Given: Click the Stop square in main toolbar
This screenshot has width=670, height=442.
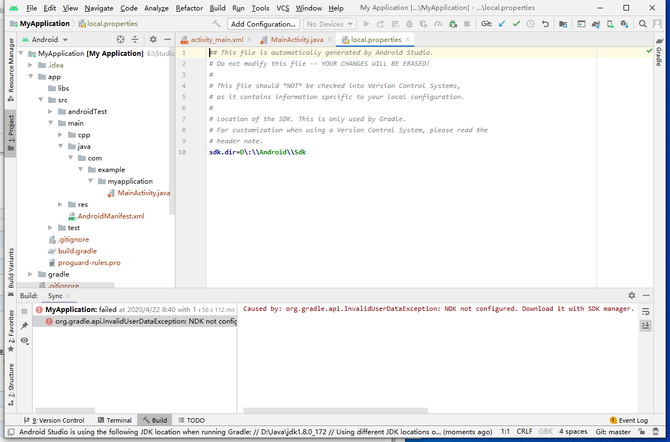Looking at the screenshot, I should (467, 24).
